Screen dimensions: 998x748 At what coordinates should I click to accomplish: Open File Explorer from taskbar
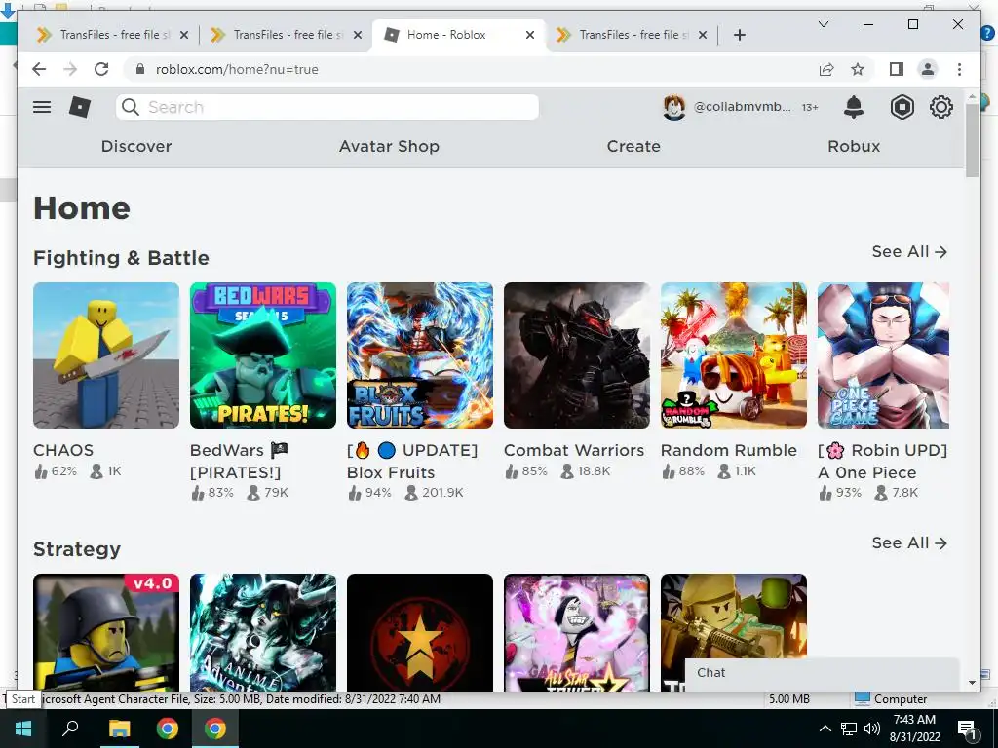(x=119, y=729)
